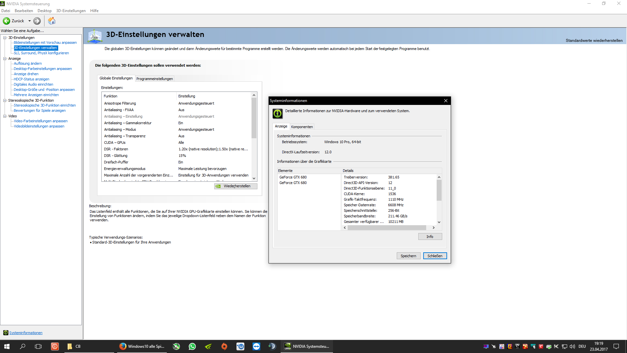
Task: Select the DSR - Glättung row
Action: pyautogui.click(x=177, y=156)
